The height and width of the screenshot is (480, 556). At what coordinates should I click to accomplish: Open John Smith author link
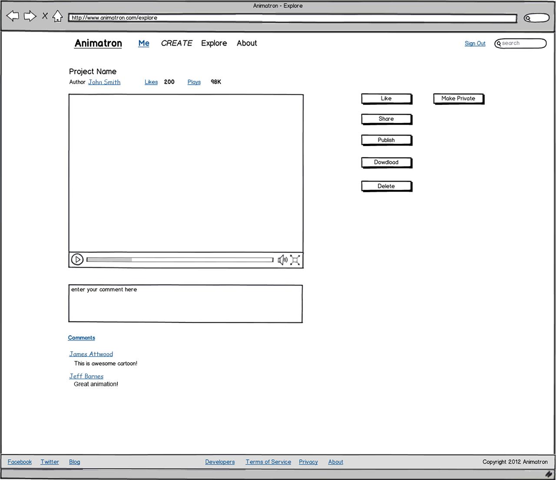coord(104,82)
